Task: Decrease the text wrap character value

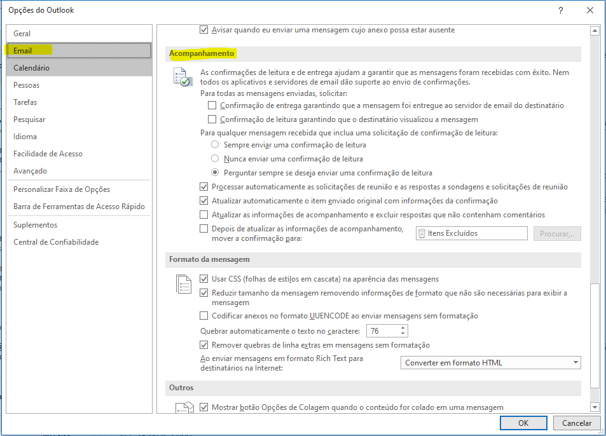Action: 403,334
